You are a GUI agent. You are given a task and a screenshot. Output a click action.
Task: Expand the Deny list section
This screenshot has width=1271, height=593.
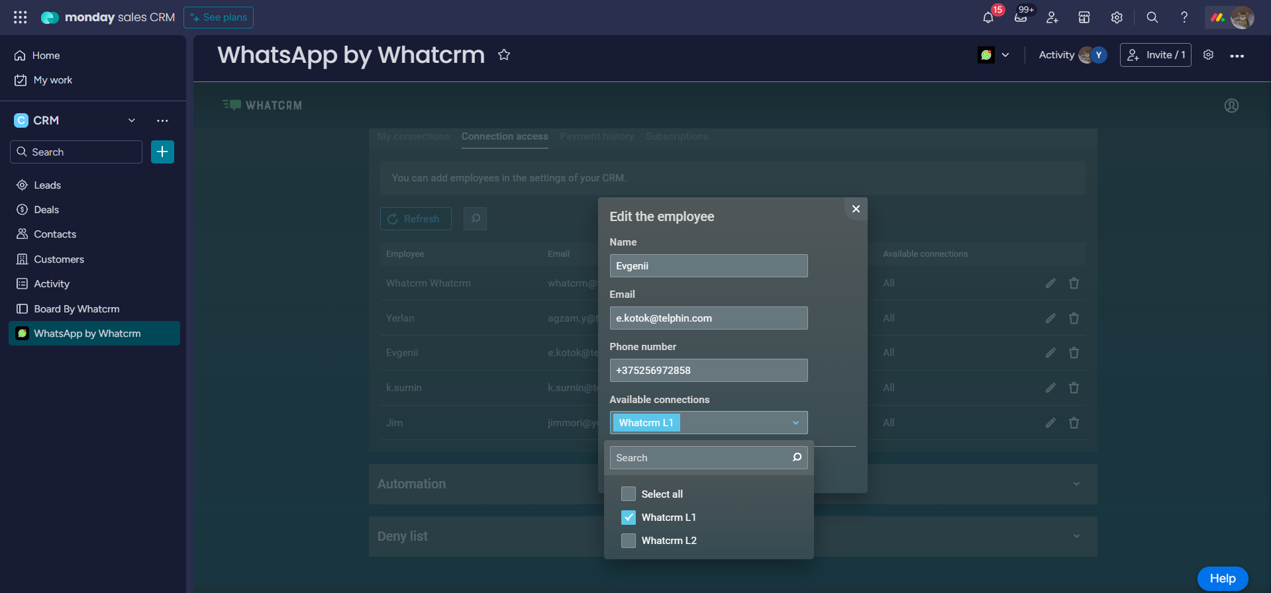(x=1076, y=536)
